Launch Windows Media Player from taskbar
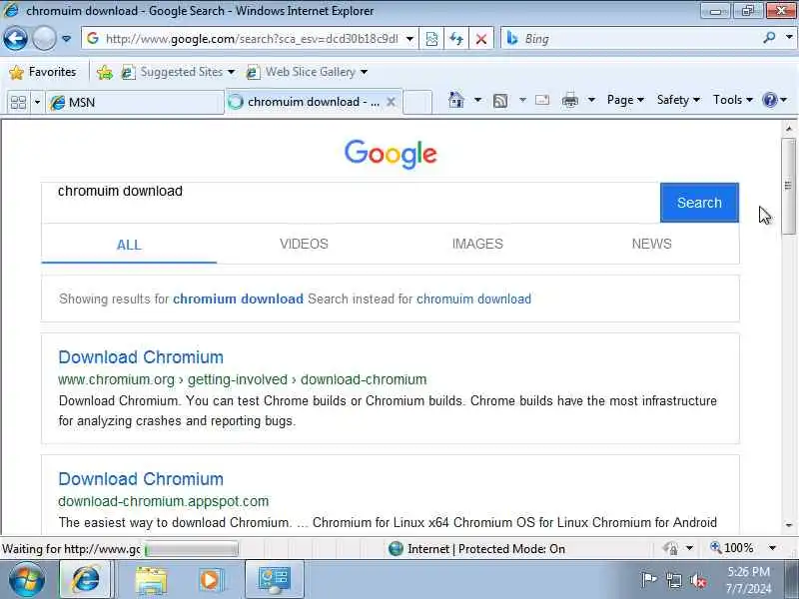Image resolution: width=799 pixels, height=599 pixels. [210, 580]
